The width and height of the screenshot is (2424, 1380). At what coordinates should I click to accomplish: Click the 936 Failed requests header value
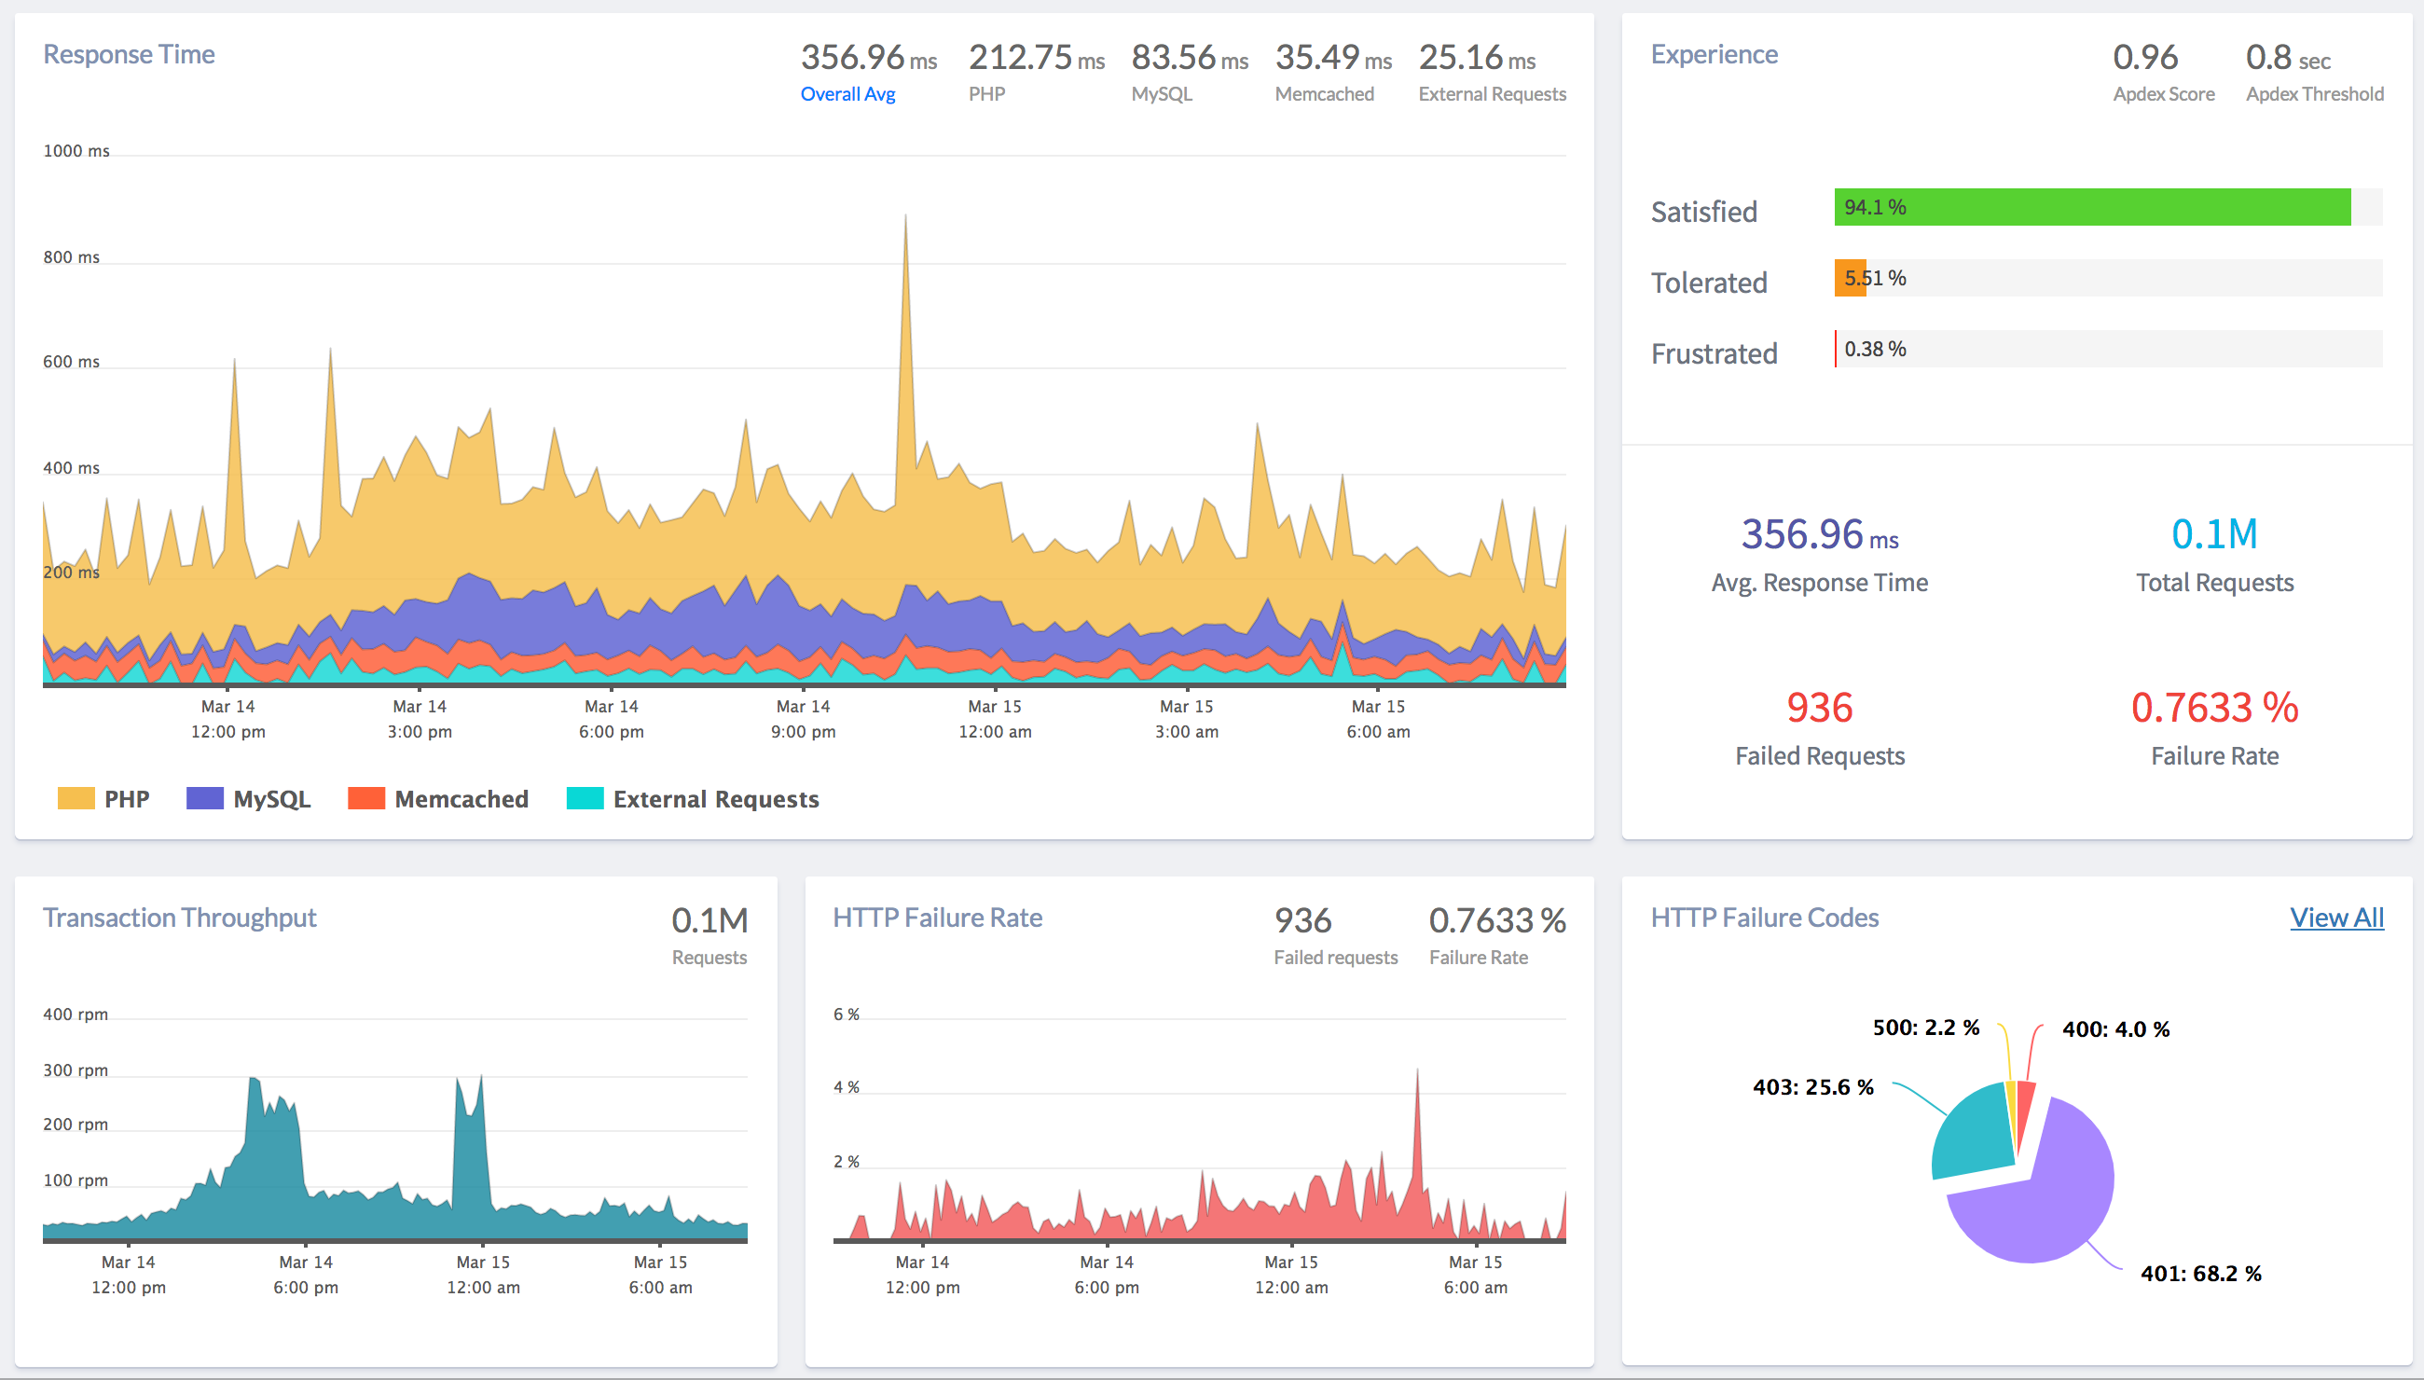click(1302, 920)
